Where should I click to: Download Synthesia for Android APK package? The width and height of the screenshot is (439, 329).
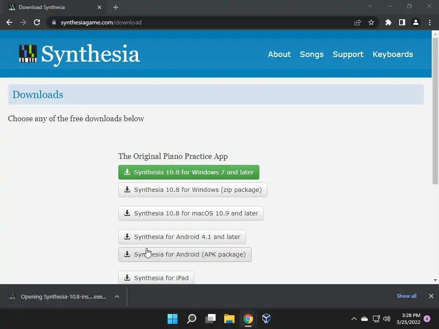185,254
